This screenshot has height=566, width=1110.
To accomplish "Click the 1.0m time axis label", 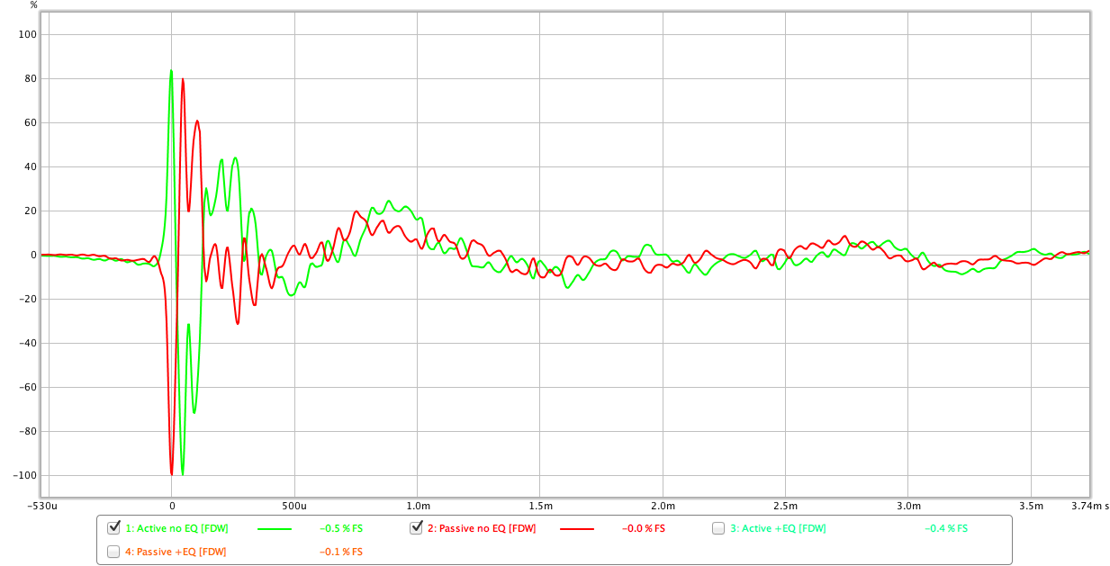I will (x=417, y=507).
